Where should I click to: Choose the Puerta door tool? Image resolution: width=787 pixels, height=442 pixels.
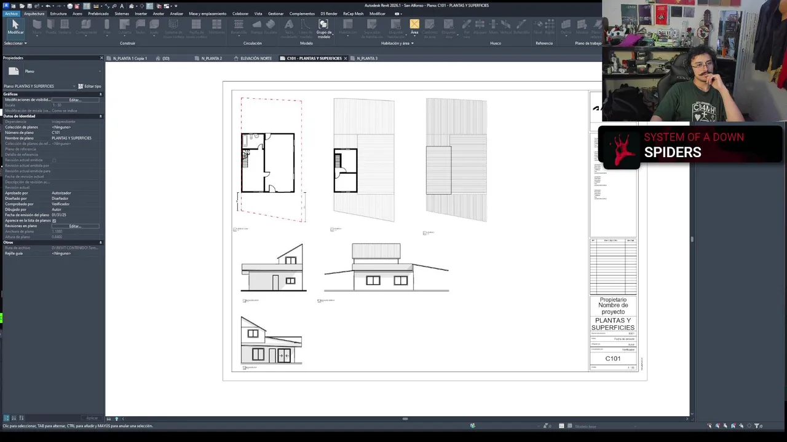pyautogui.click(x=51, y=27)
